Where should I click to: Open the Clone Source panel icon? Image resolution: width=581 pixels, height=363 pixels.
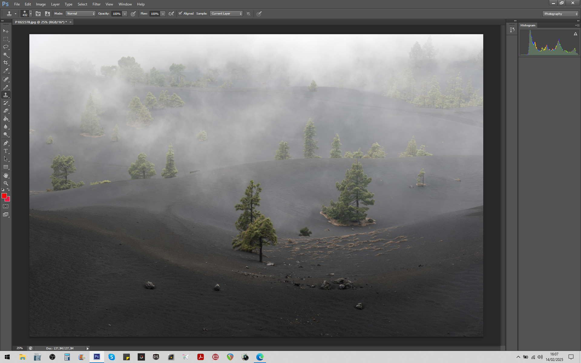pos(47,14)
